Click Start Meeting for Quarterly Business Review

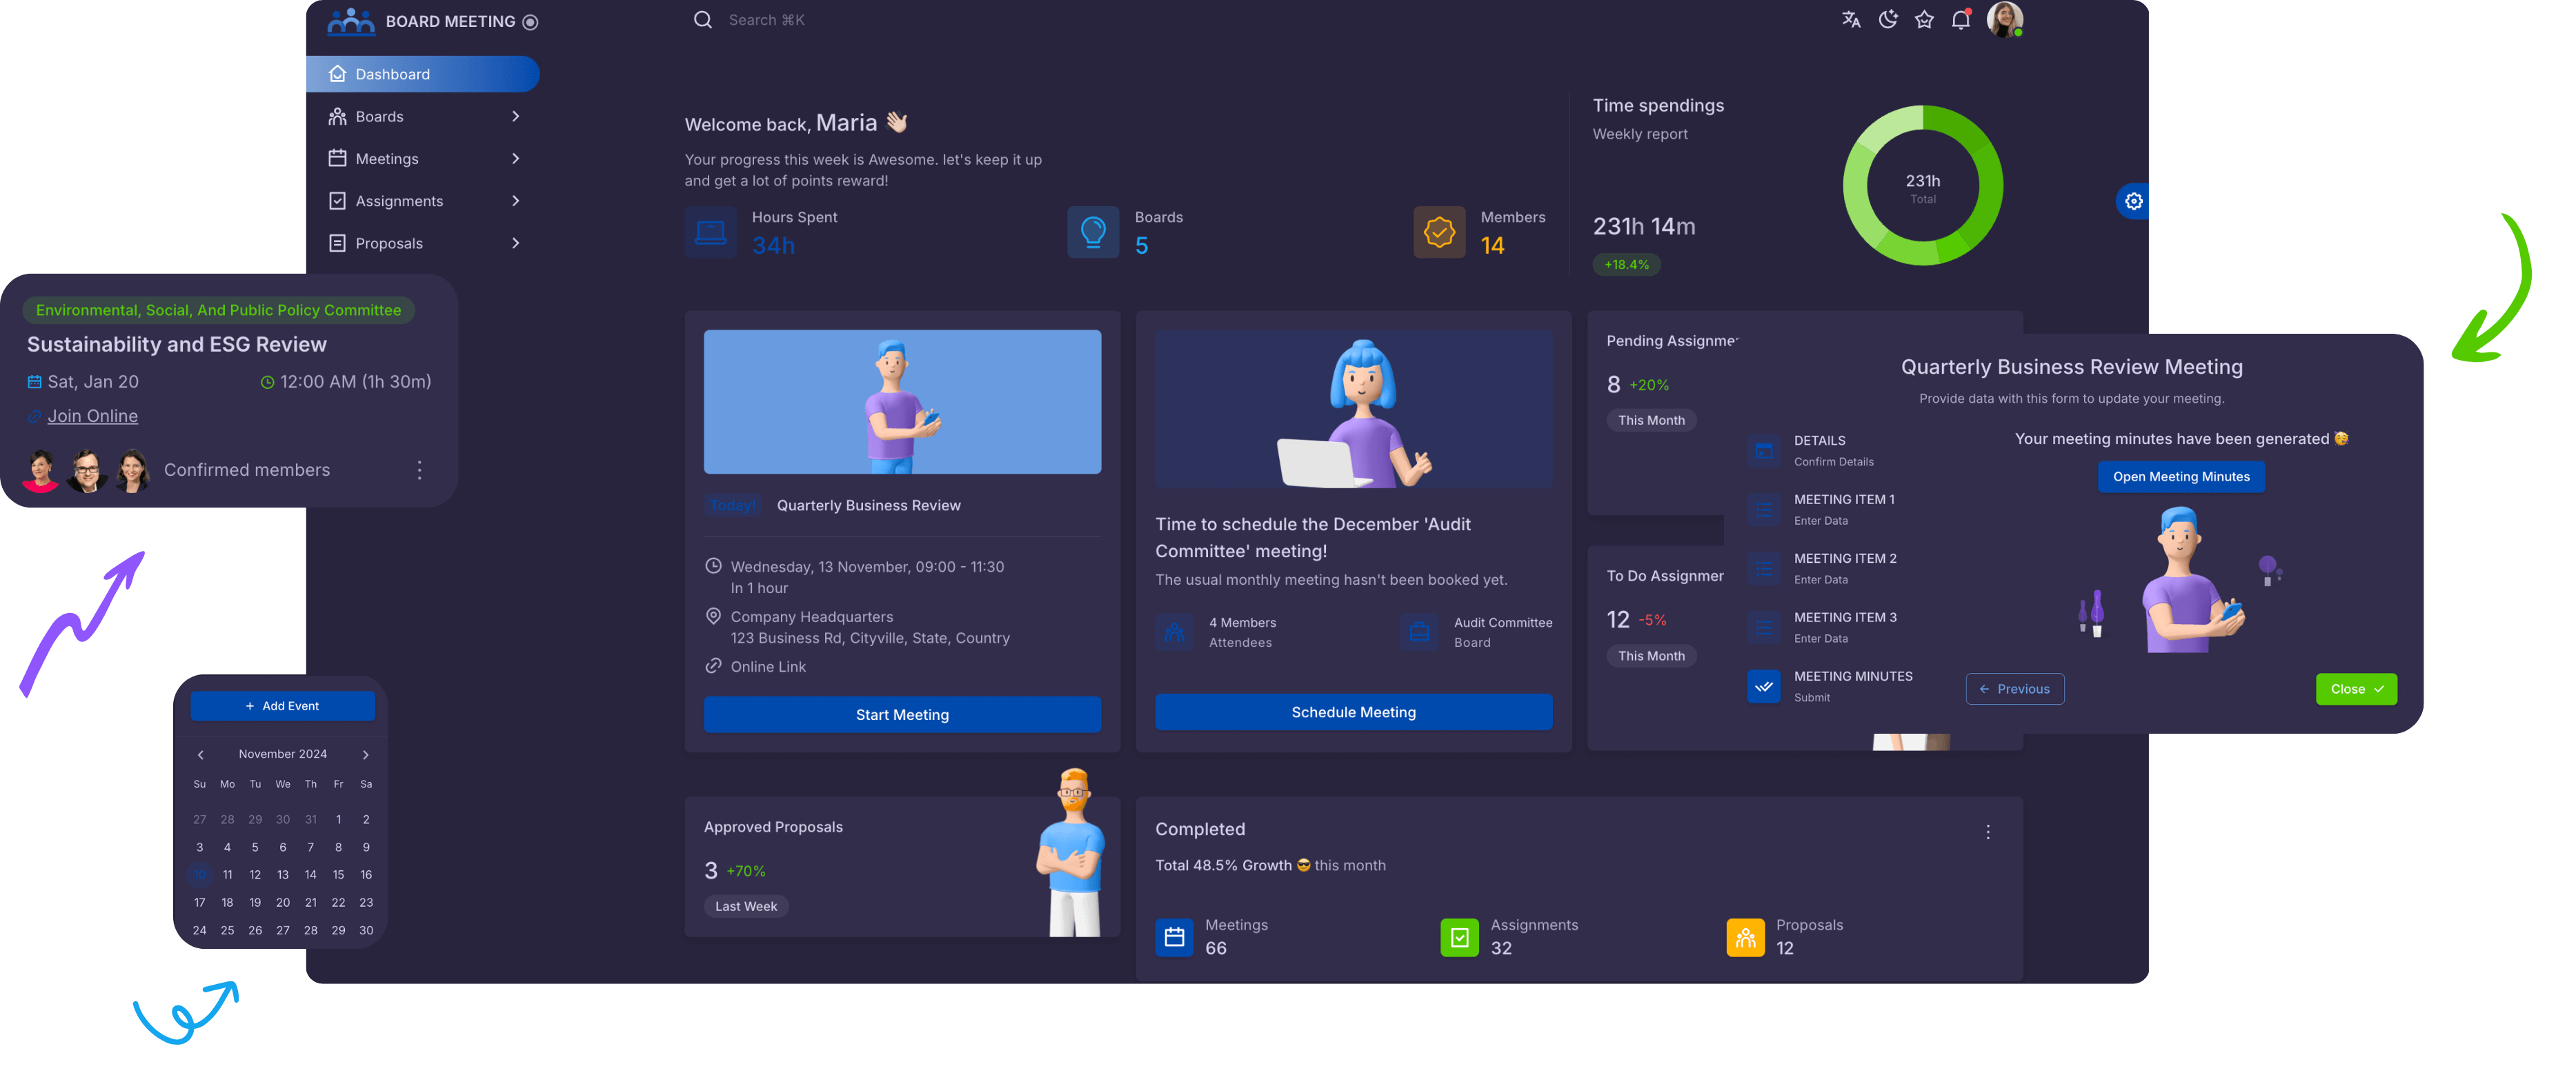click(902, 713)
